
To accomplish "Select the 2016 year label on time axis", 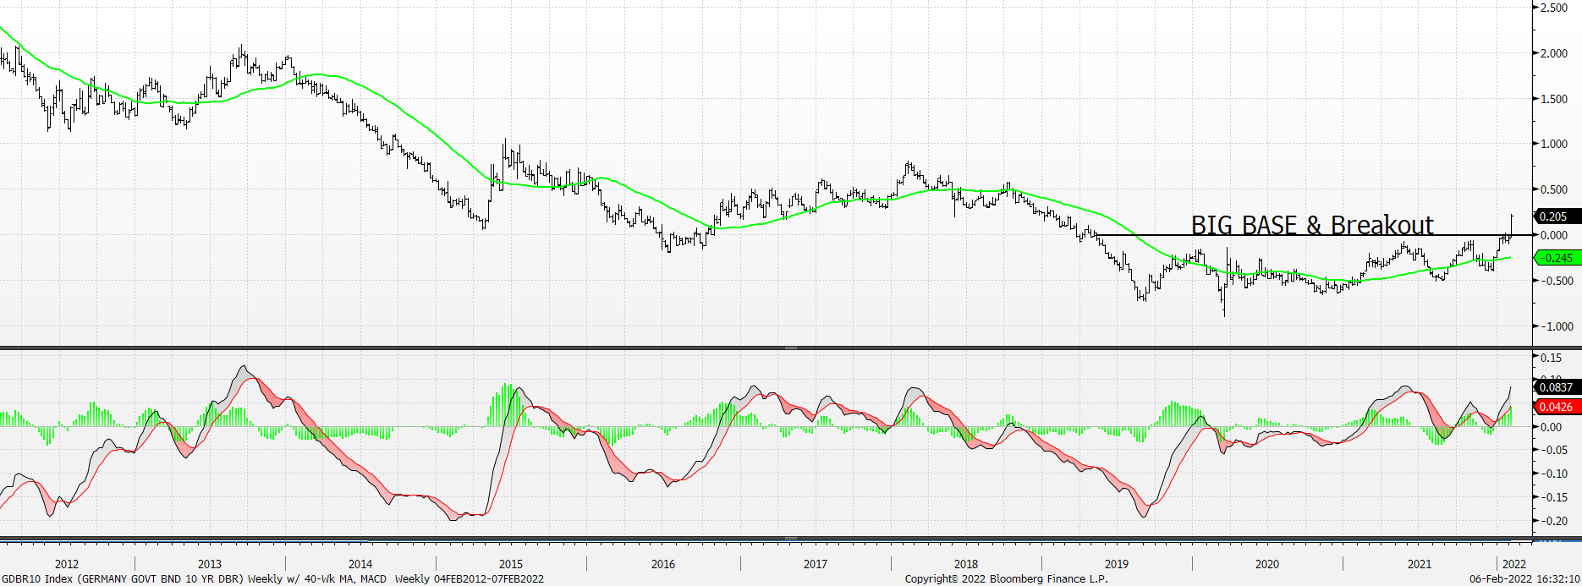I will [x=663, y=564].
